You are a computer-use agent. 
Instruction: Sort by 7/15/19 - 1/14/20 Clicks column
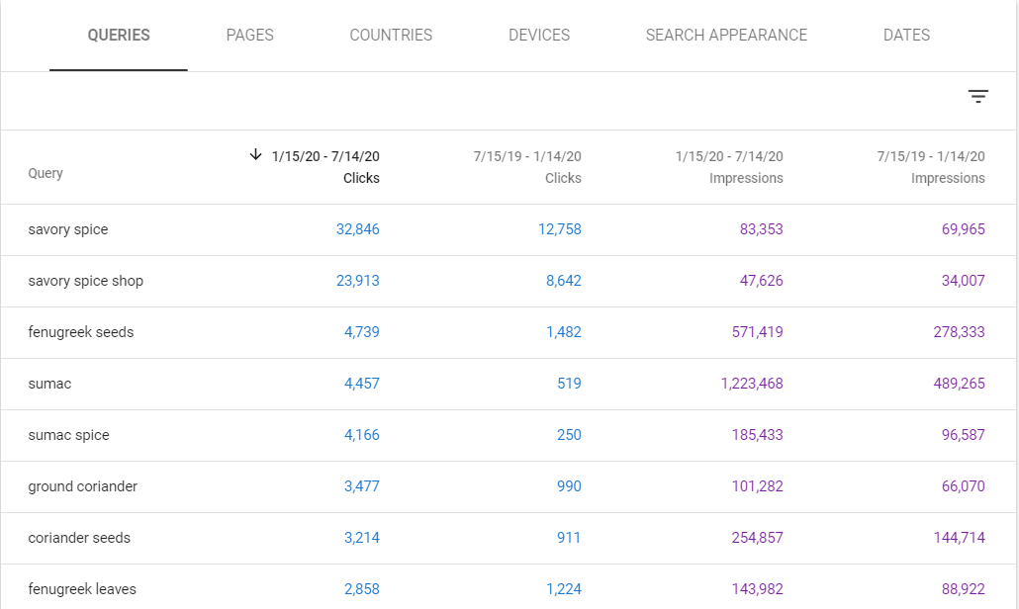[x=527, y=167]
